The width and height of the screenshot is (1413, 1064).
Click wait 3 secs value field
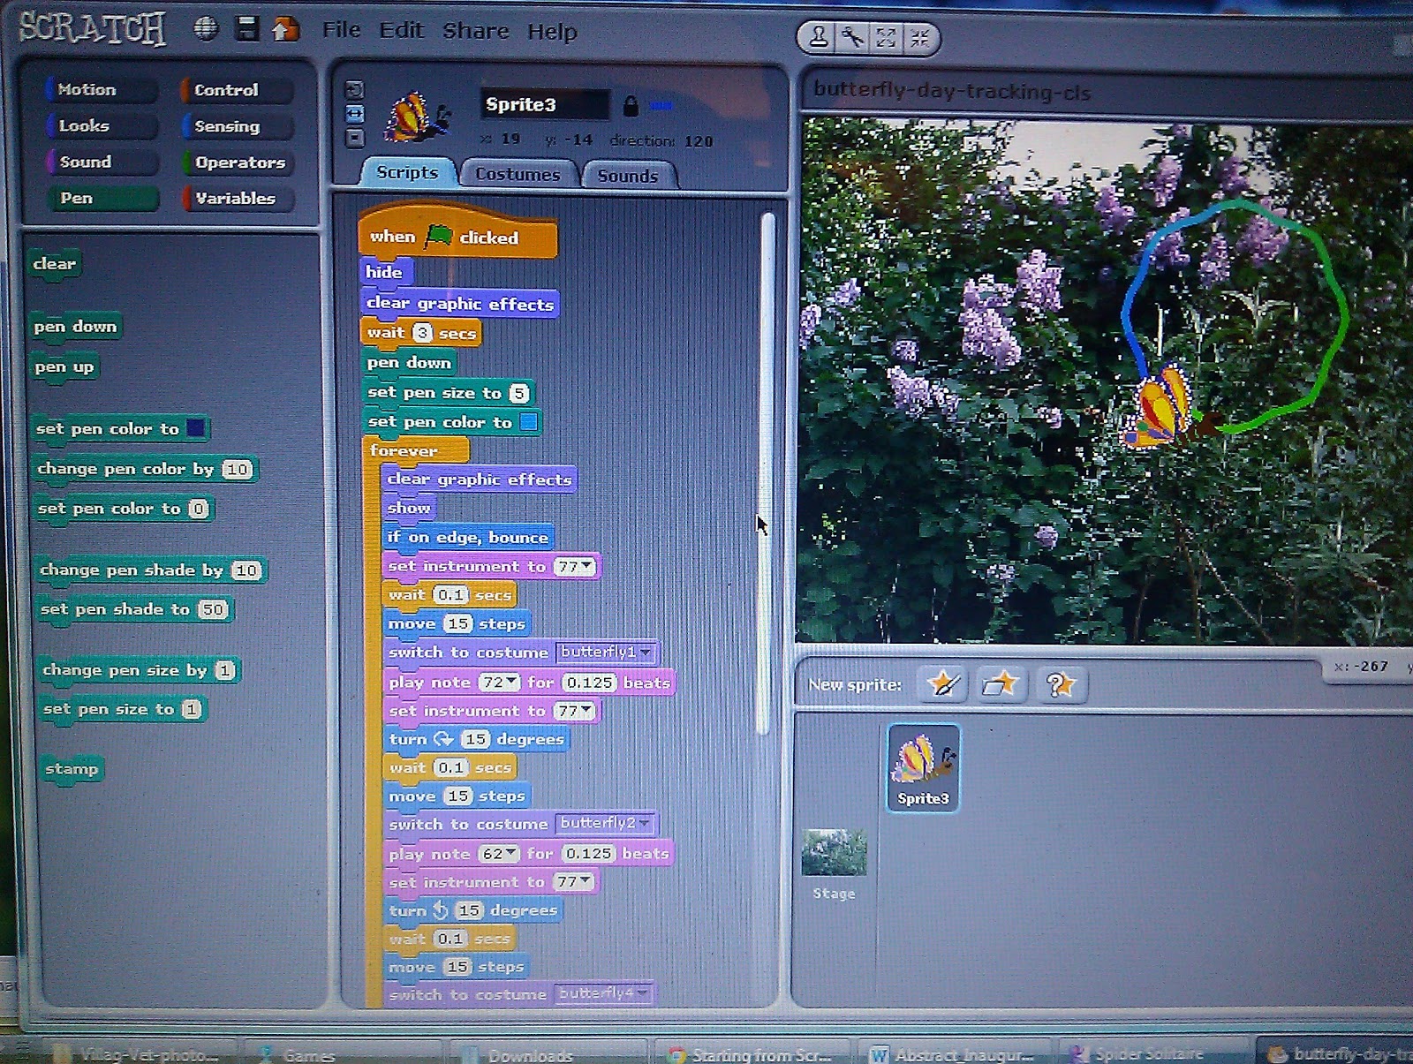click(423, 333)
